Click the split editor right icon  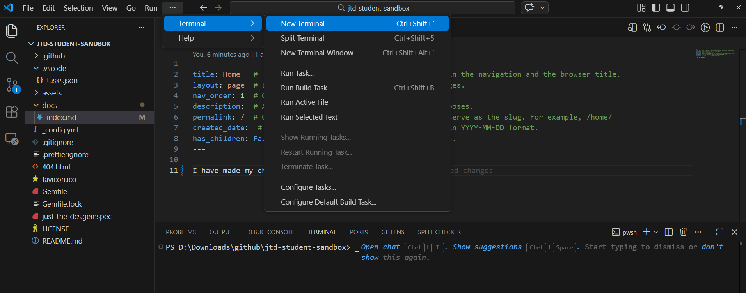720,27
